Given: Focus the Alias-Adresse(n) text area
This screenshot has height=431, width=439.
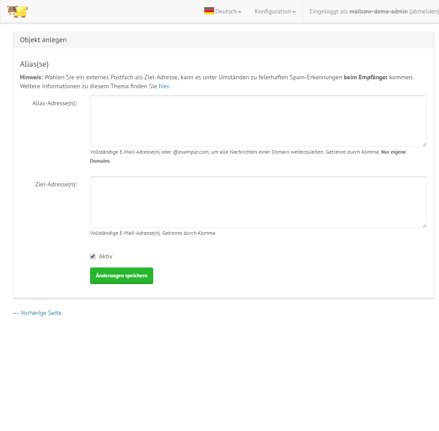Looking at the screenshot, I should coord(258,121).
